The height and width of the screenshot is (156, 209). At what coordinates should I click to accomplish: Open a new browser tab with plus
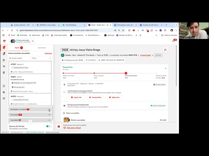tap(166, 25)
